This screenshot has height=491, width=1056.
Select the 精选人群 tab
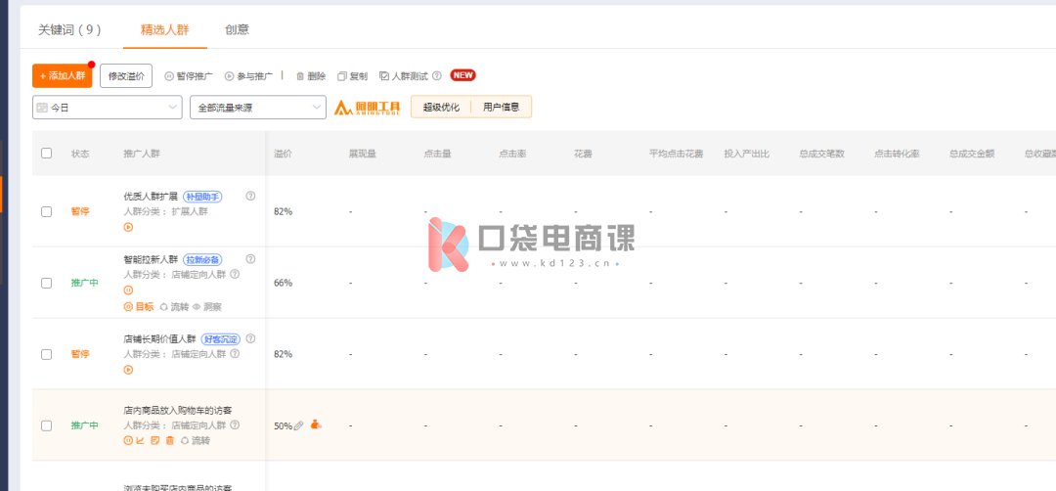click(x=164, y=29)
